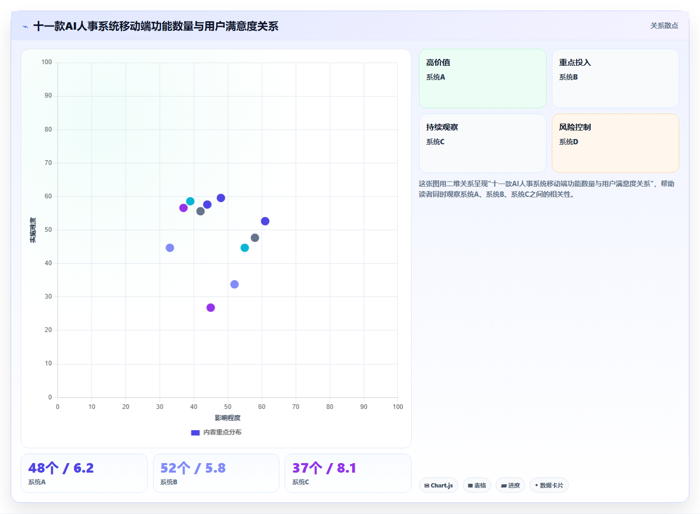Select the gray point near impact 58, difficulty 48
This screenshot has width=700, height=514.
coord(255,238)
